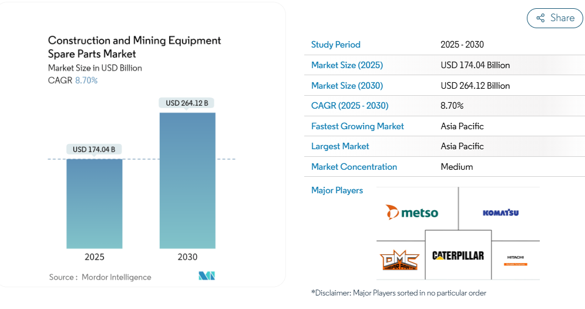Click the Market Concentration label
This screenshot has height=309, width=585.
[354, 167]
